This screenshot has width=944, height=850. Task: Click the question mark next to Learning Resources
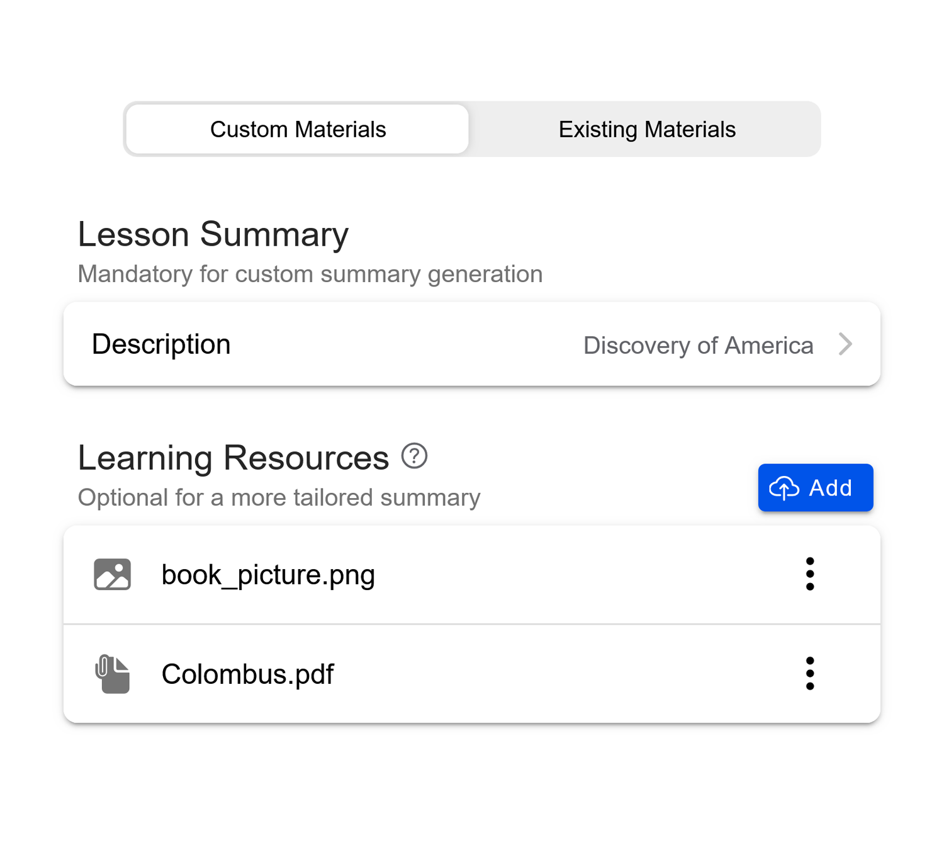pos(414,456)
